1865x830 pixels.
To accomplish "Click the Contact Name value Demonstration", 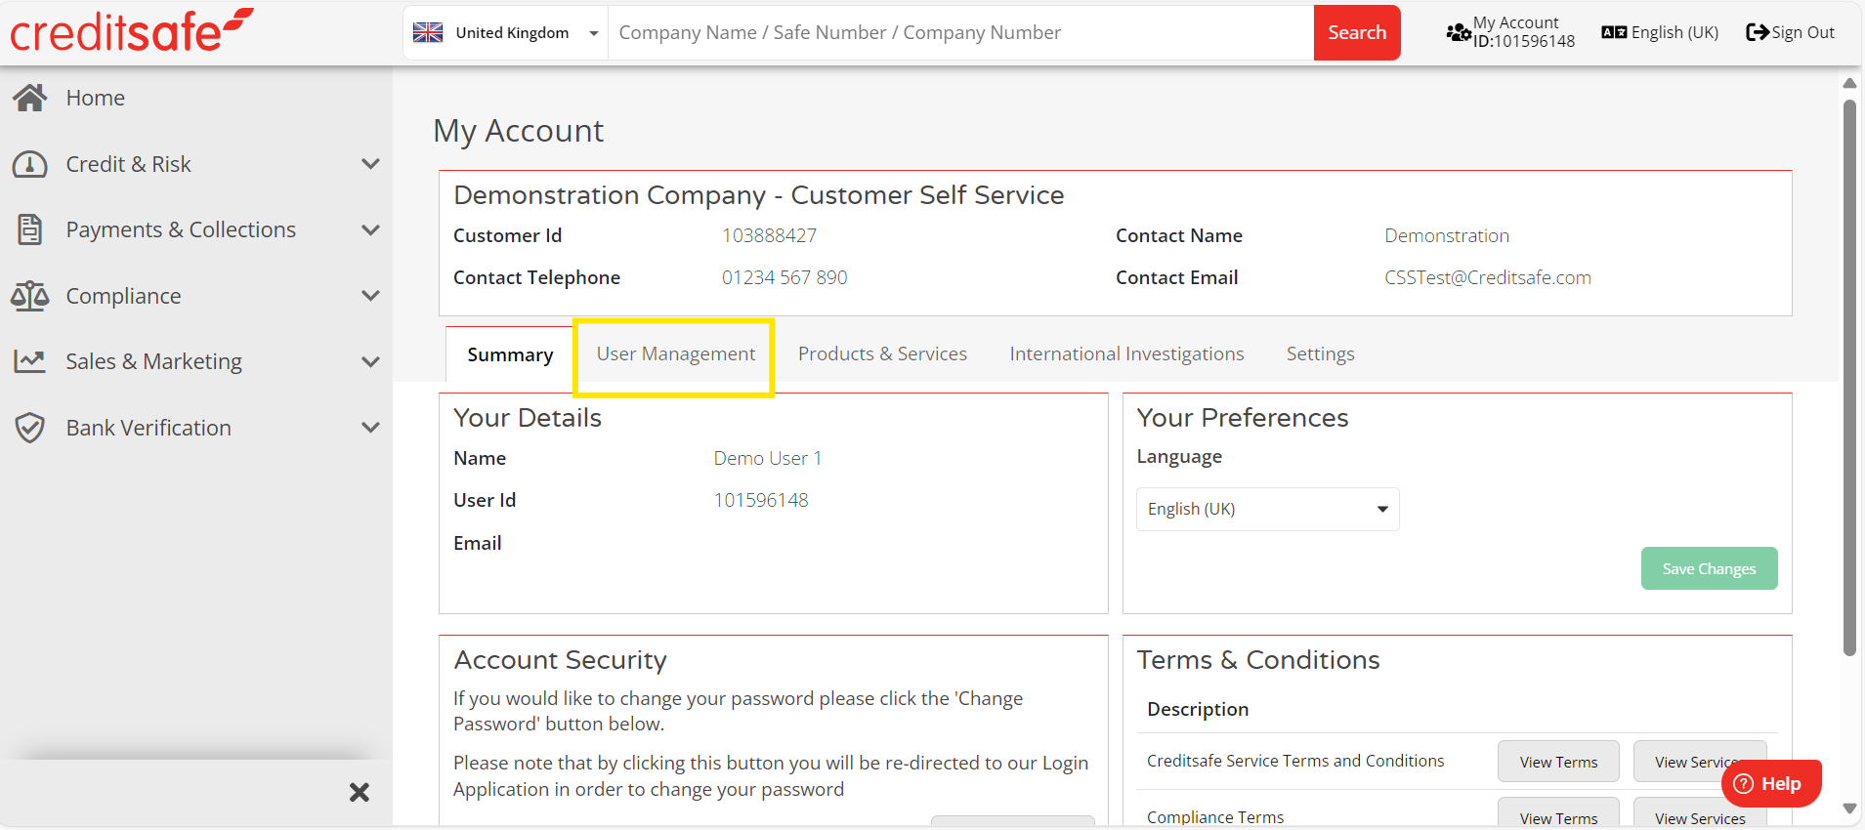I will [1447, 235].
